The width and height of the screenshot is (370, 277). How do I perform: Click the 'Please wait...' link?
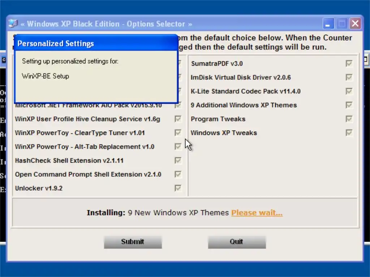coord(257,213)
